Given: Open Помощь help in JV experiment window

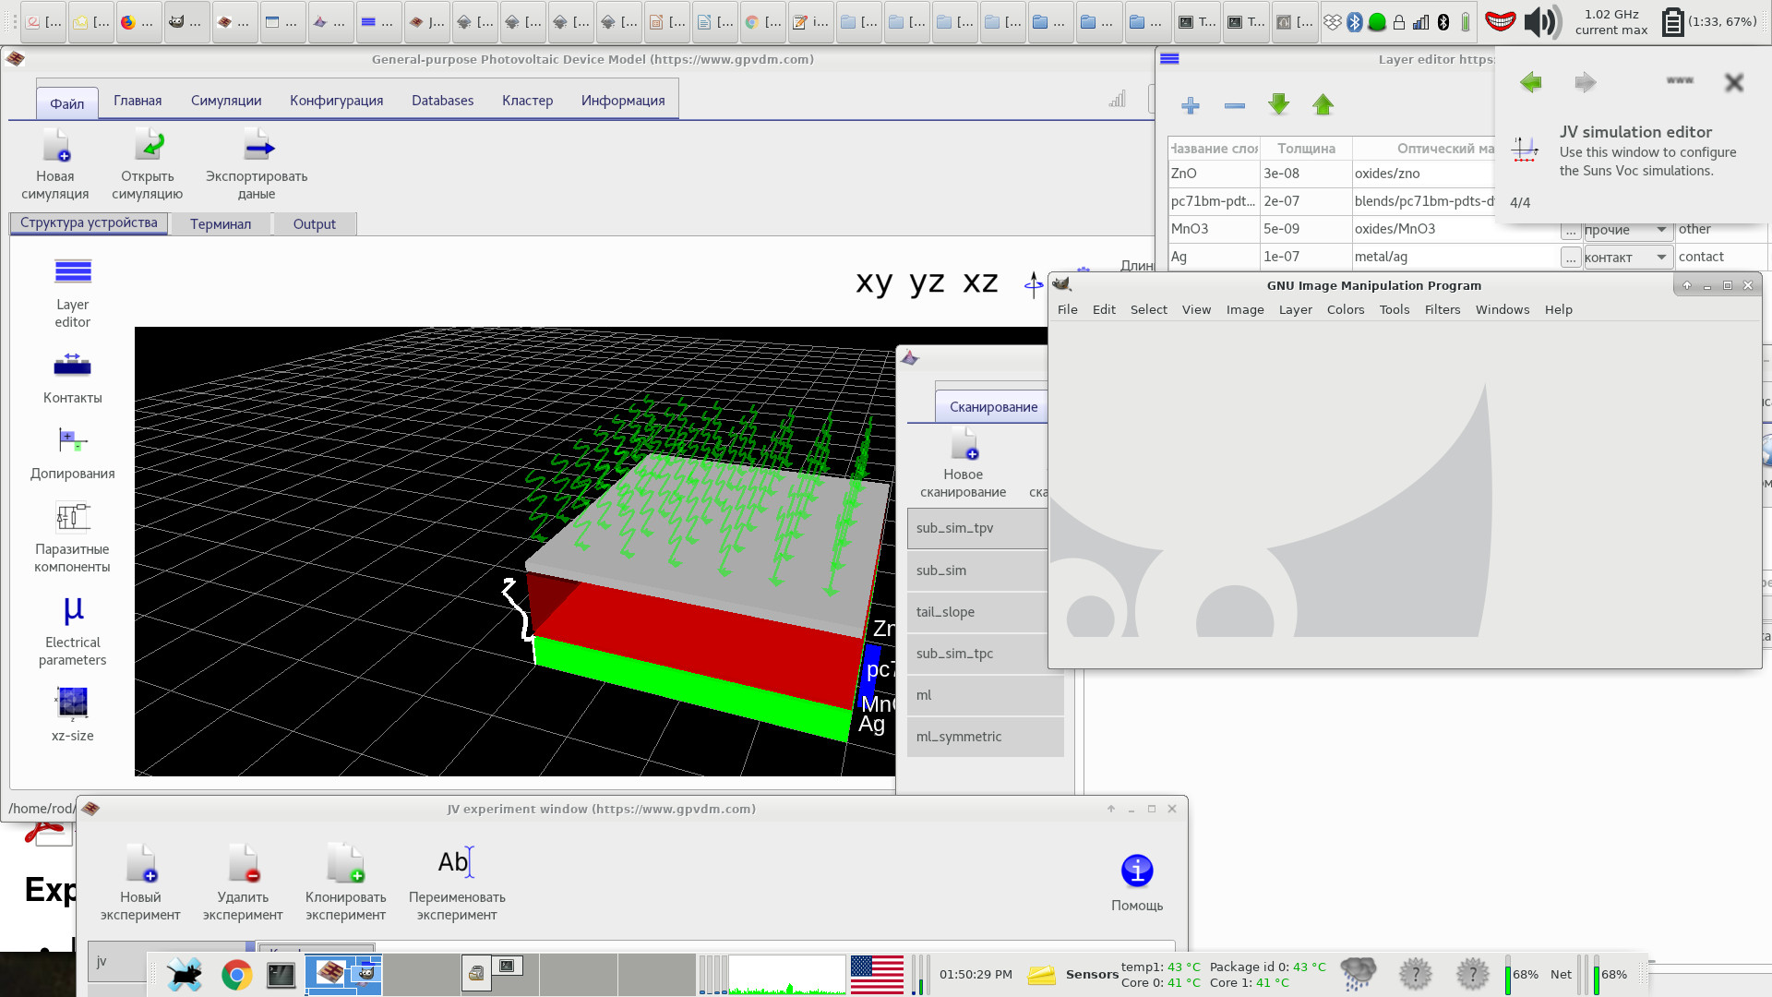Looking at the screenshot, I should (x=1137, y=871).
